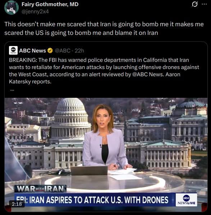The image size is (211, 215).
Task: Open Fairy Gothmother's profile avatar
Action: point(12,8)
